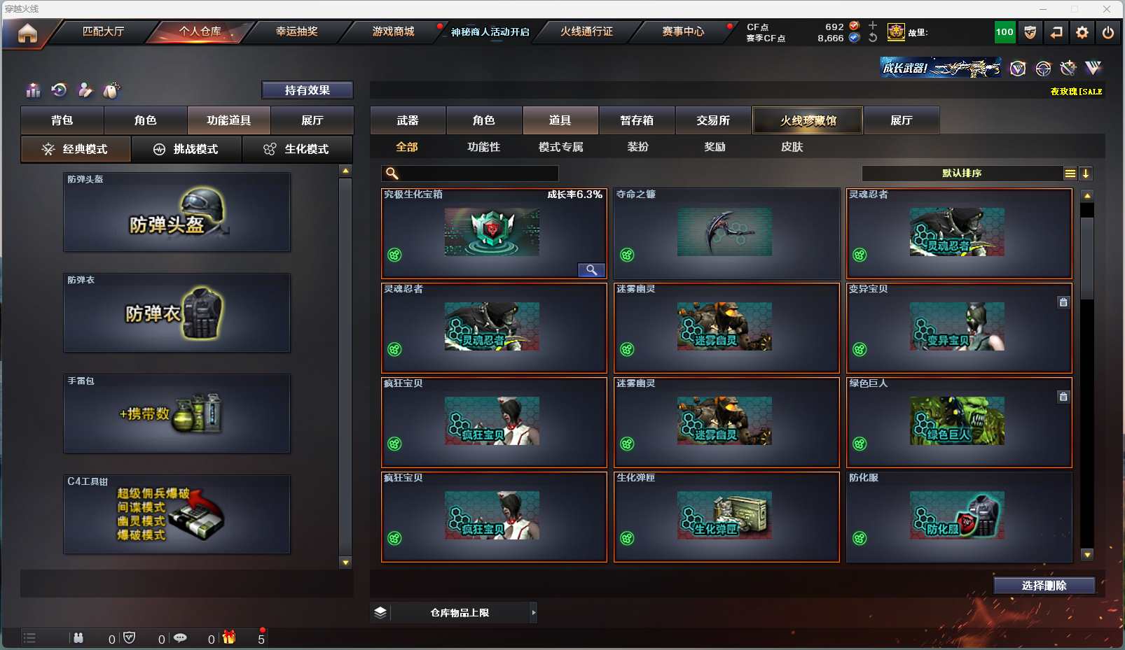The image size is (1125, 650).
Task: Select the 游戏商城 top menu tab
Action: [x=393, y=31]
